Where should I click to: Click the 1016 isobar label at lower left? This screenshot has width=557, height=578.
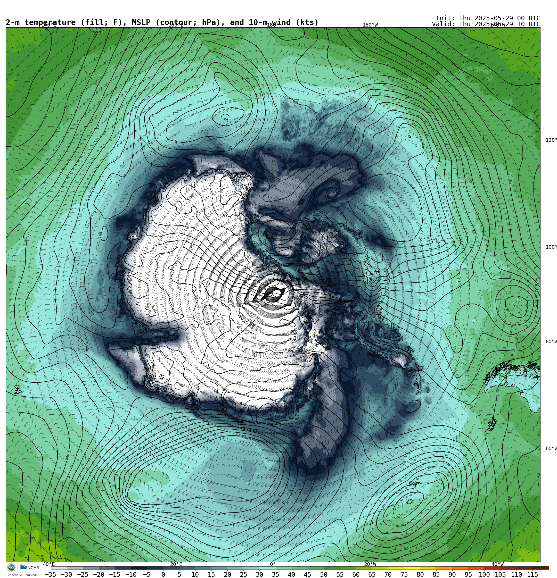click(x=67, y=457)
